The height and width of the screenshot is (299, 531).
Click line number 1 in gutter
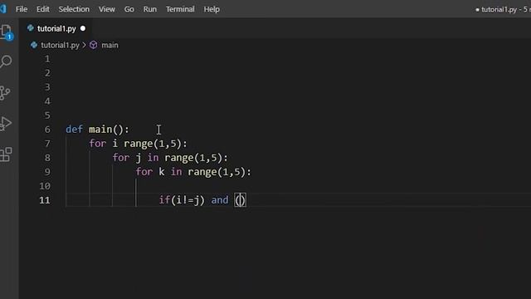click(x=47, y=59)
